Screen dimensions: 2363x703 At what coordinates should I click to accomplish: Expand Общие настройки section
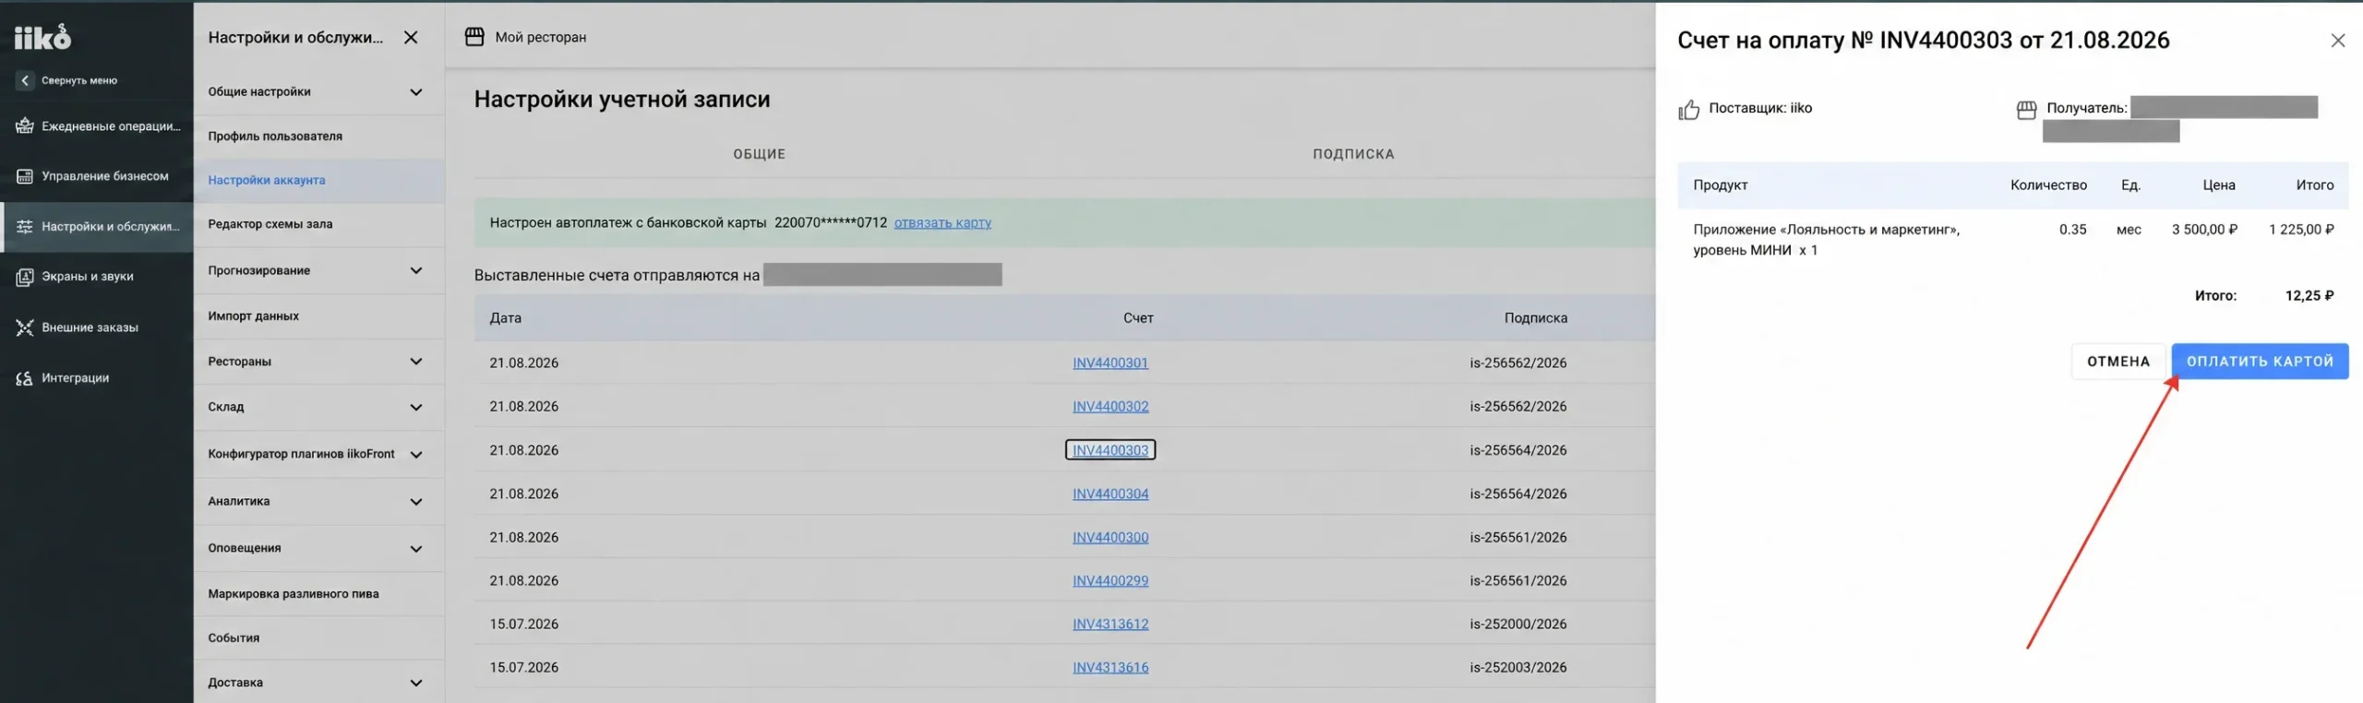coord(416,92)
